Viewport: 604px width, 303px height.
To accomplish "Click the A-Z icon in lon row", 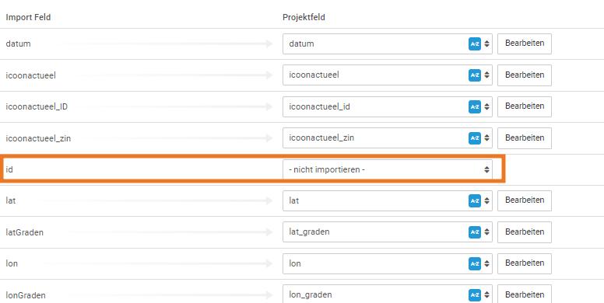I will click(x=475, y=263).
